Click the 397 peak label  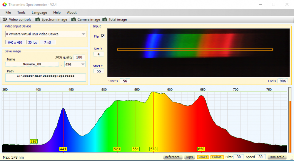(34, 141)
